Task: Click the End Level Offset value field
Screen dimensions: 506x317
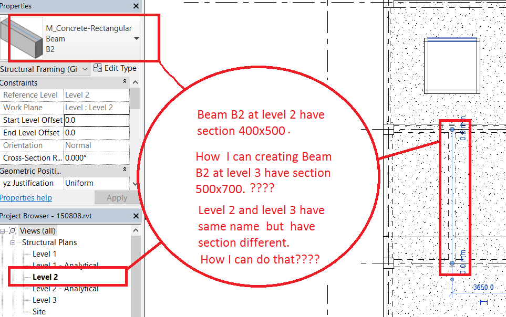Action: (x=97, y=133)
